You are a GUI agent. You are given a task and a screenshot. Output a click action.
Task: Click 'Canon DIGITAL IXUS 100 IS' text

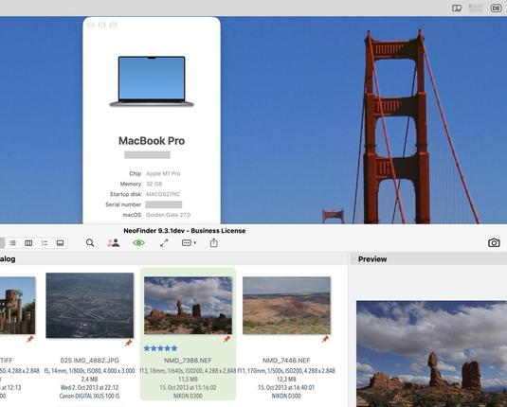(90, 396)
